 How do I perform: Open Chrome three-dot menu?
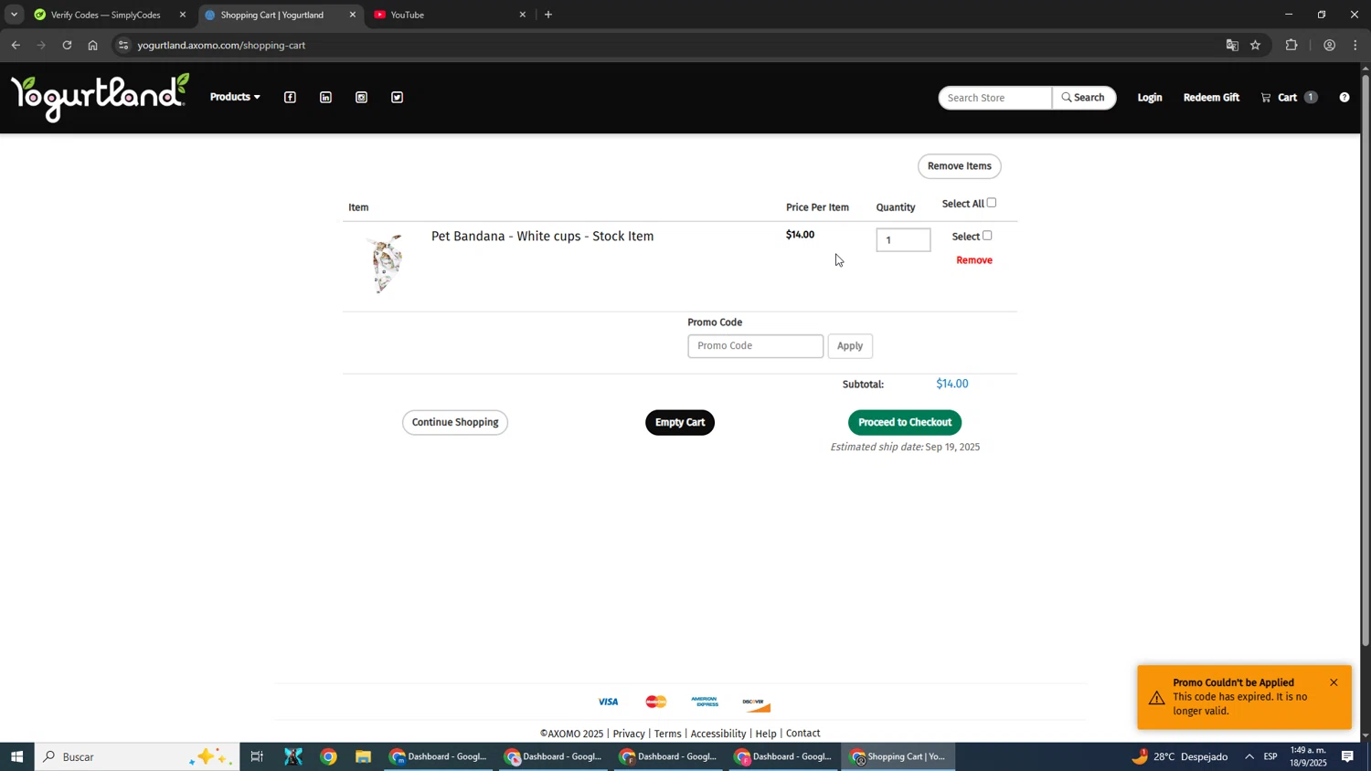tap(1355, 45)
